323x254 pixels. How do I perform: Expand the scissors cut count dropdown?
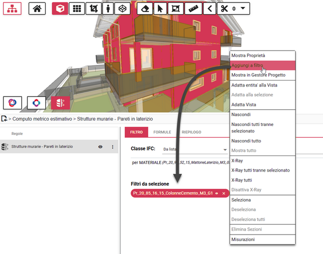(242, 8)
